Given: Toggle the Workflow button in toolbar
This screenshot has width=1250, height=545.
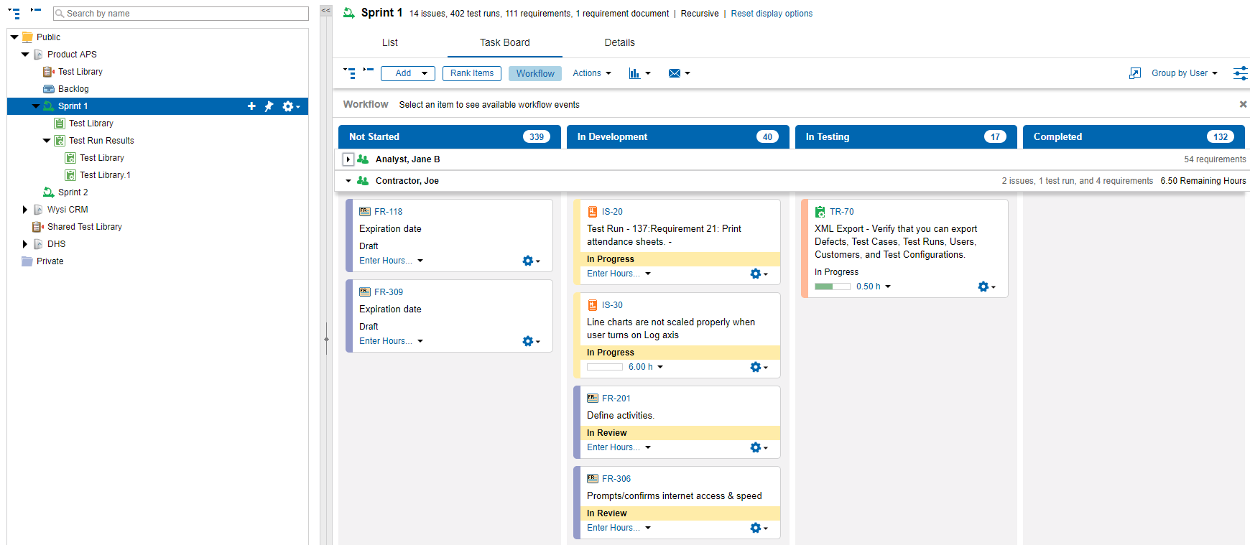Looking at the screenshot, I should click(535, 73).
